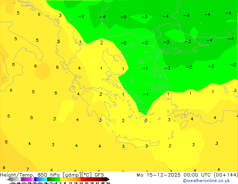Click the gray left arrow of the color scale
The width and height of the screenshot is (238, 184).
pos(9,179)
